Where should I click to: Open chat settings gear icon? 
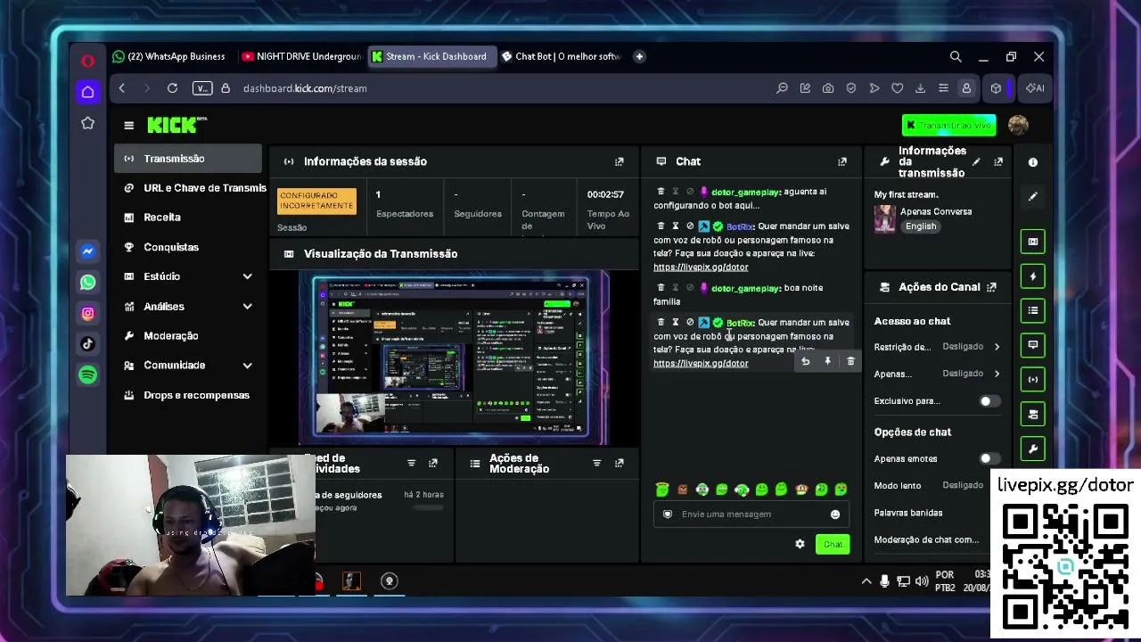click(x=800, y=544)
